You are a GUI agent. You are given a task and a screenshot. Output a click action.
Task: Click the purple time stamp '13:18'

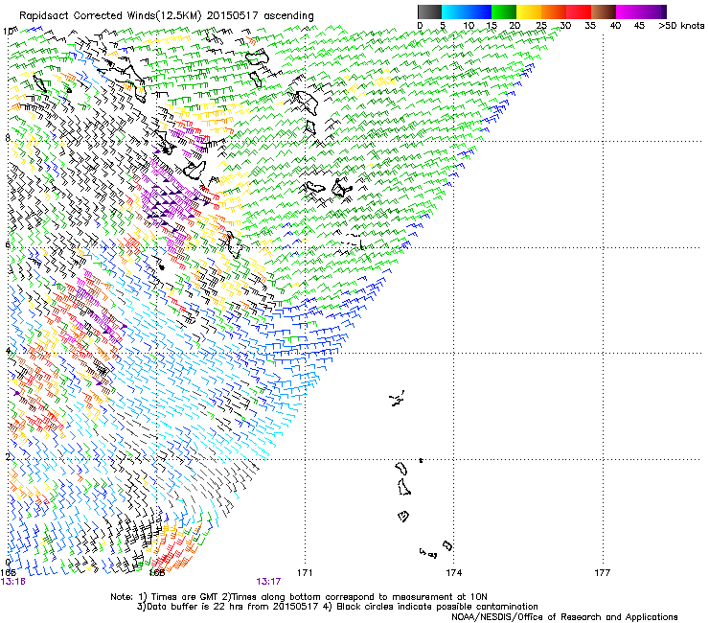(13, 582)
